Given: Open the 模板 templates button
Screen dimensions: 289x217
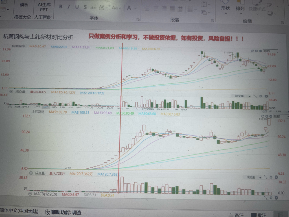Looking at the screenshot, I should click(24, 5).
